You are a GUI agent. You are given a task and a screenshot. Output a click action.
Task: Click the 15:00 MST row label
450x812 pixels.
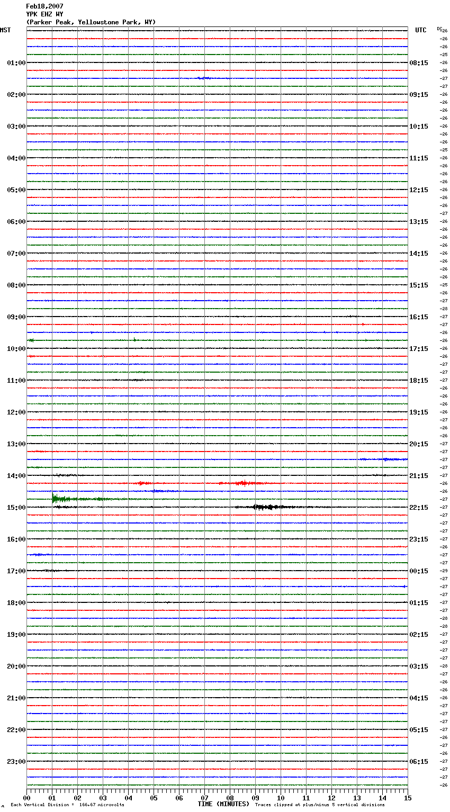point(16,508)
